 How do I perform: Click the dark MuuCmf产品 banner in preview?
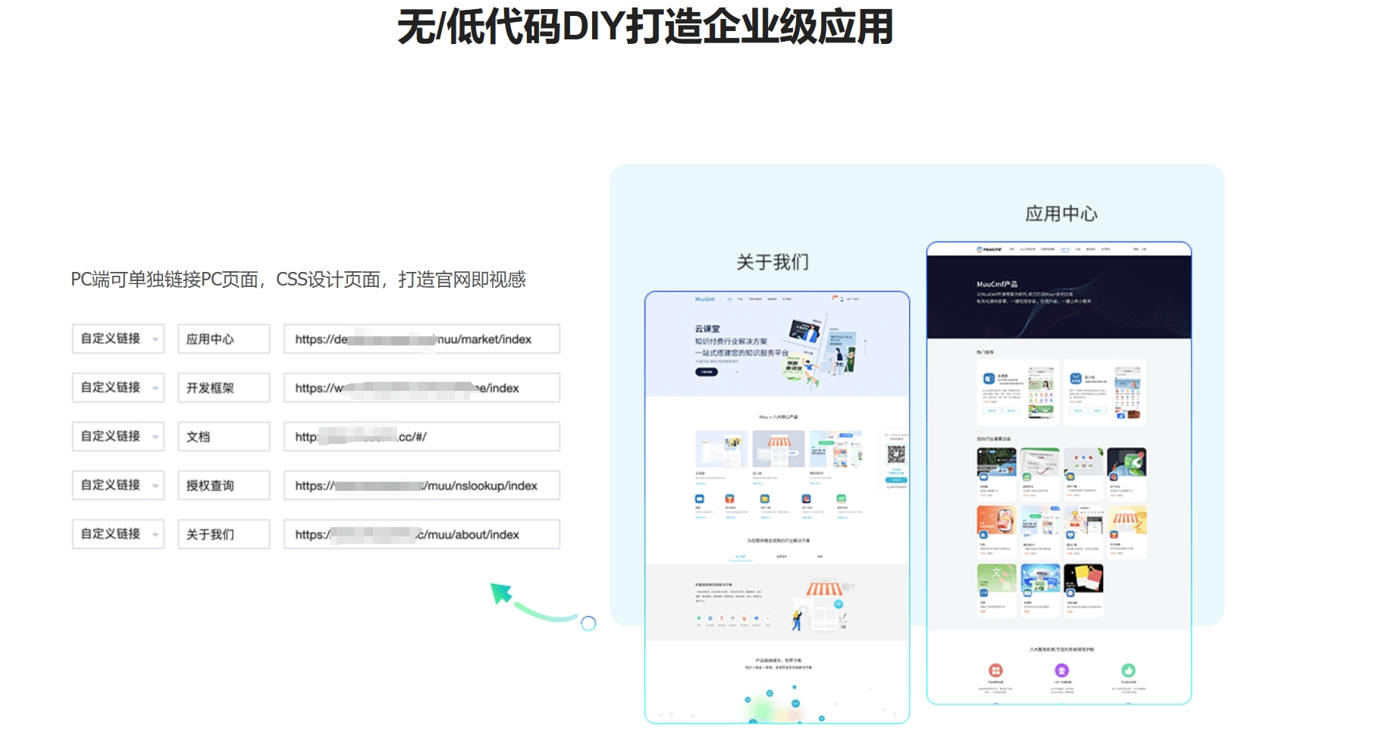[1058, 297]
